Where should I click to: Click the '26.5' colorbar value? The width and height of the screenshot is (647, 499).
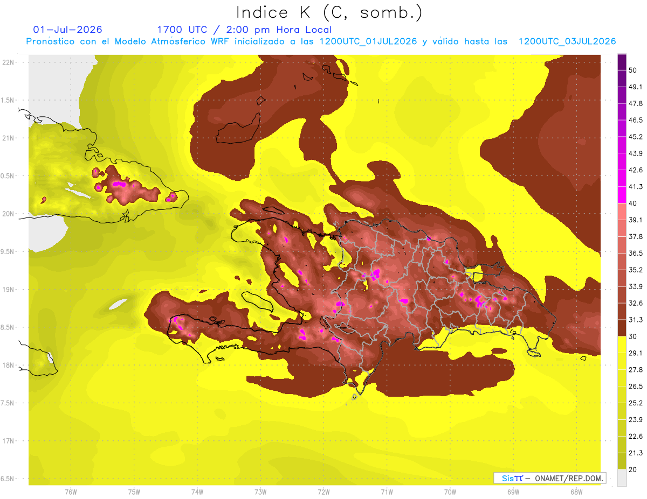(636, 386)
